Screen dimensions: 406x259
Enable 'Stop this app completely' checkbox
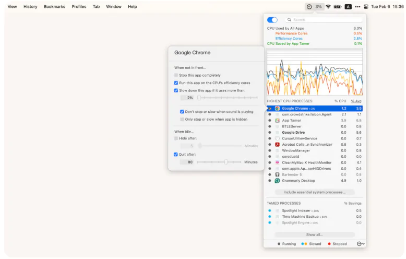(x=176, y=75)
